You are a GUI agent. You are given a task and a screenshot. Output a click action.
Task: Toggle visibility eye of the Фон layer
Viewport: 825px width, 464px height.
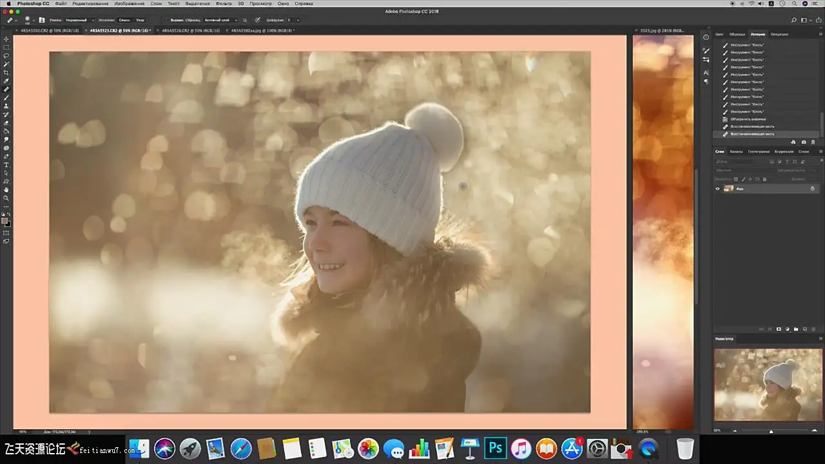coord(717,189)
